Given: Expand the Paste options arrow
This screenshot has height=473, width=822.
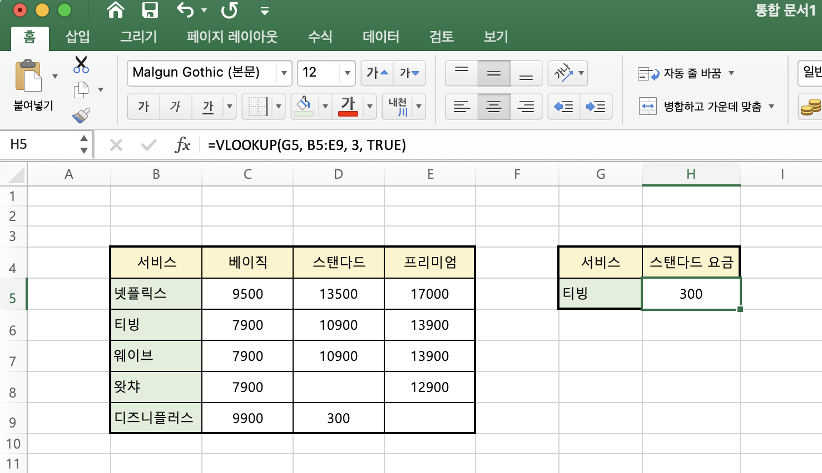Looking at the screenshot, I should pyautogui.click(x=55, y=76).
